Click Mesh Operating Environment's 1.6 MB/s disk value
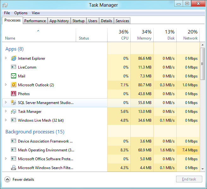This screenshot has width=207, height=189. 167,150
